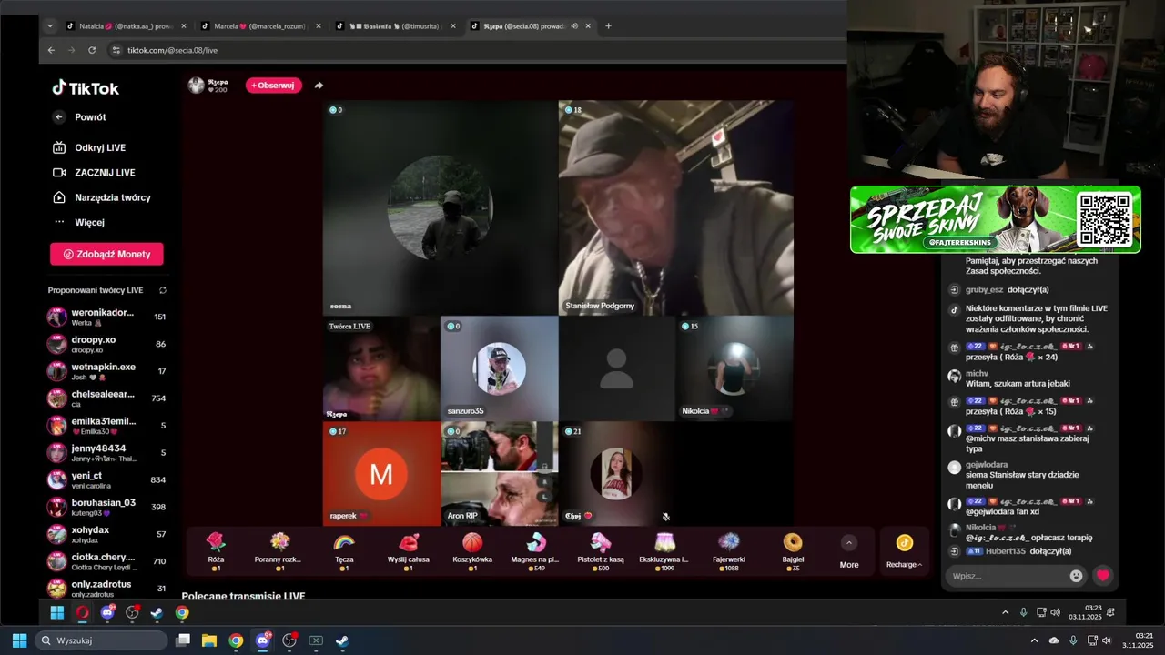Open Task View on the bottom taskbar
The height and width of the screenshot is (655, 1165).
point(183,640)
